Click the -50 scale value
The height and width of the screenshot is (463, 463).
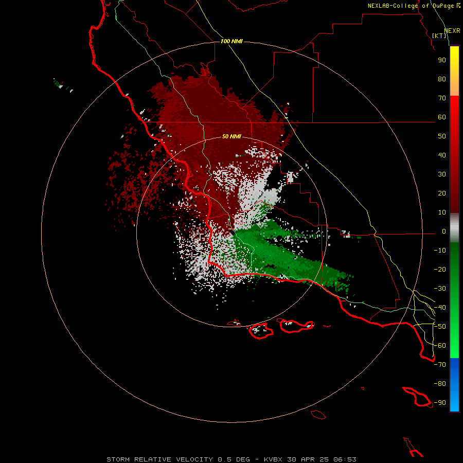click(x=440, y=327)
